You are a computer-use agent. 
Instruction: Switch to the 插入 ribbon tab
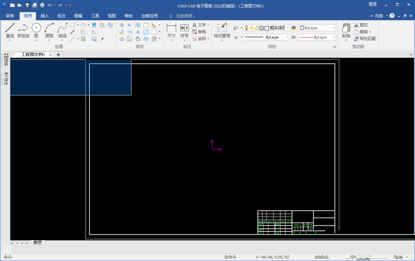pos(44,16)
